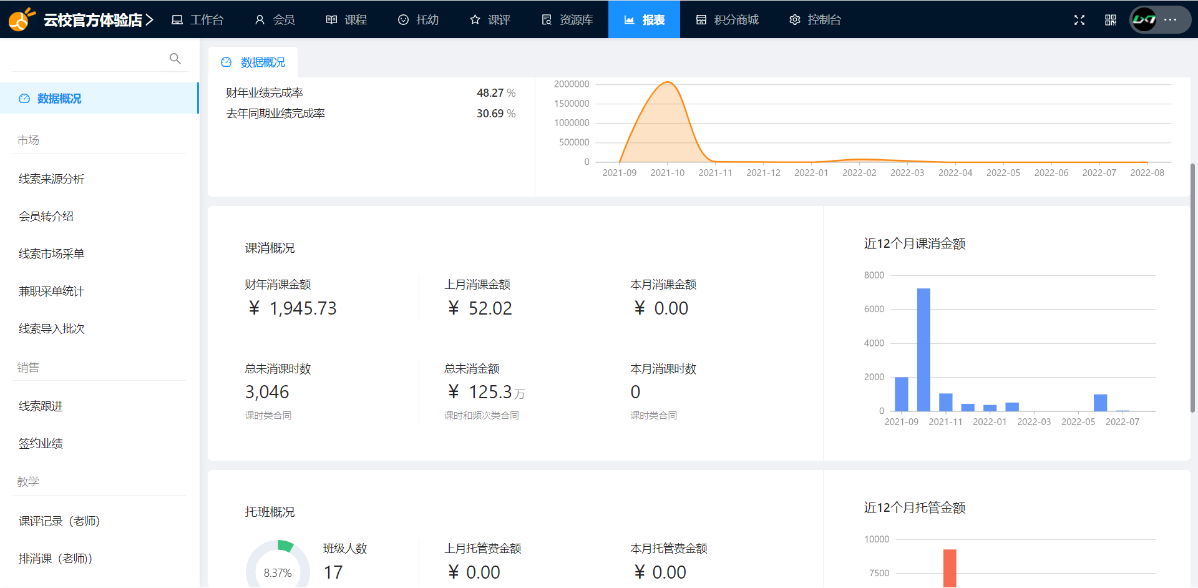
Task: Click the tallest blue bar in 课消金额 chart
Action: click(923, 350)
